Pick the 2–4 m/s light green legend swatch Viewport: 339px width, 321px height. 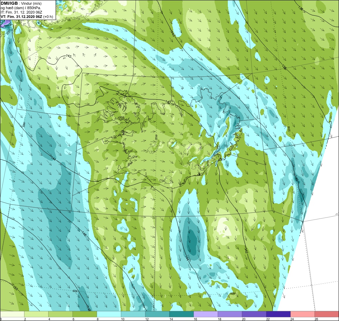(36, 314)
